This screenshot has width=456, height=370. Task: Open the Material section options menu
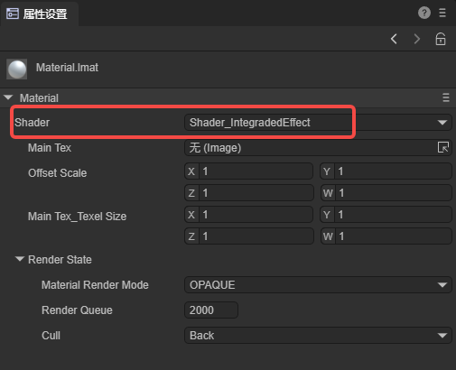[446, 97]
